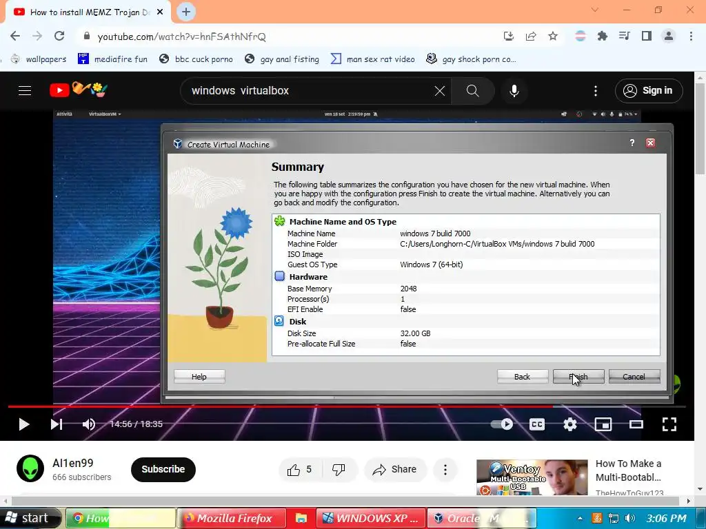Open the media control playlist icon
Image resolution: width=706 pixels, height=529 pixels.
pyautogui.click(x=624, y=37)
